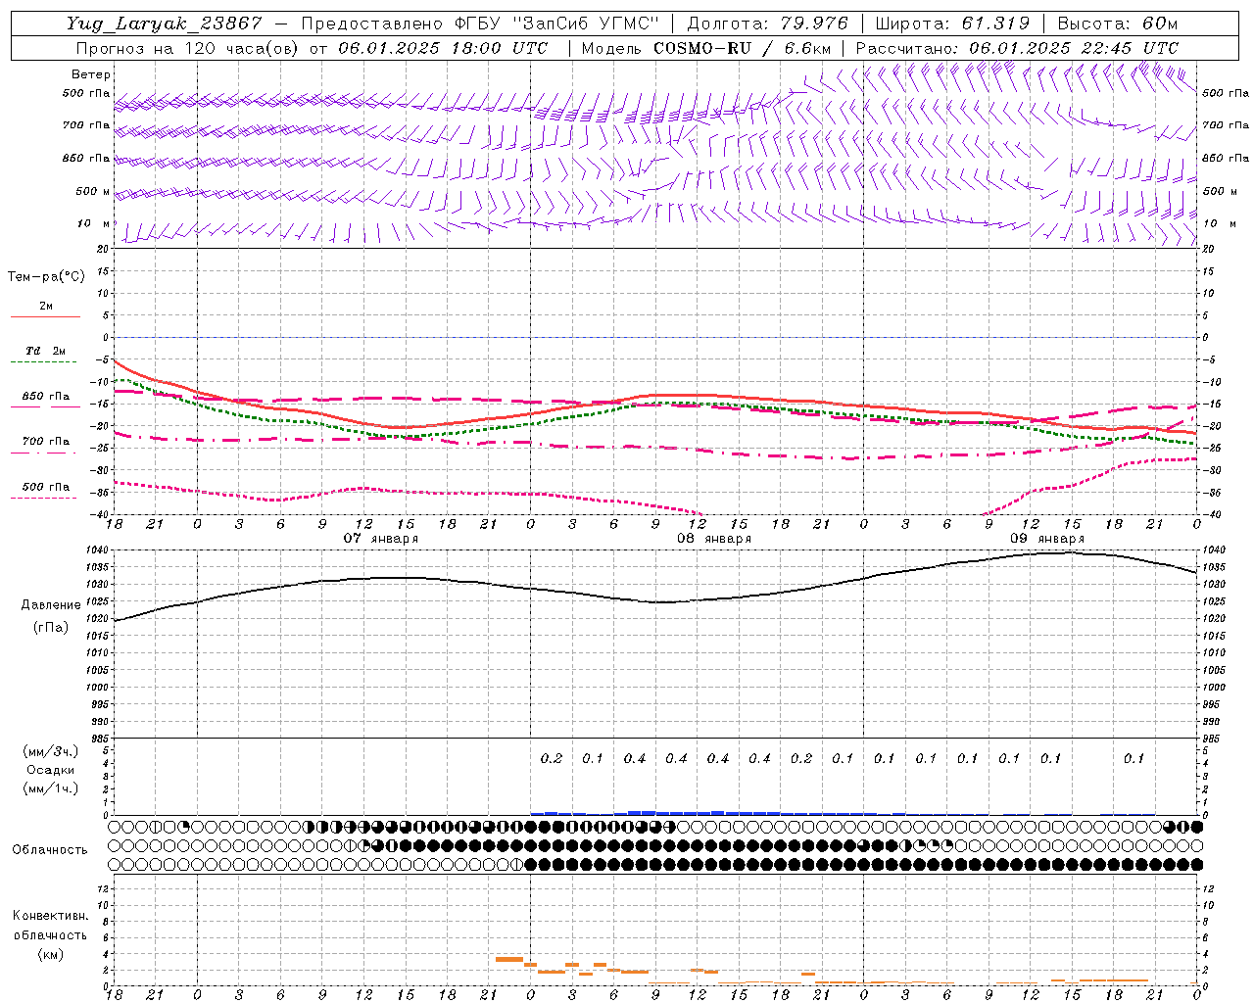Click the 700 гПа temperature legend label
This screenshot has width=1254, height=1003.
[46, 442]
